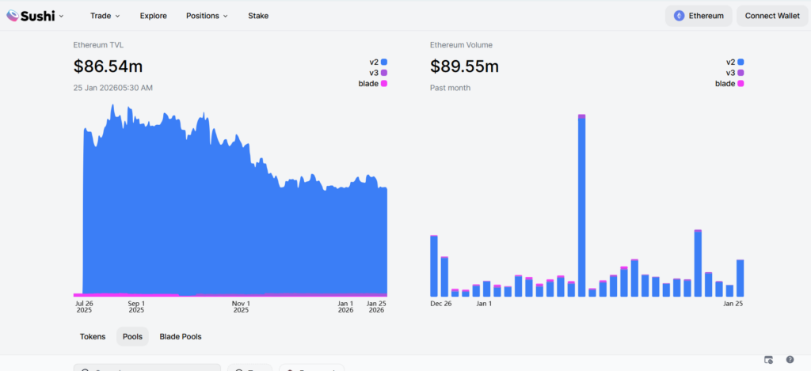This screenshot has height=371, width=811.
Task: Open the Positions dropdown menu
Action: (x=207, y=16)
